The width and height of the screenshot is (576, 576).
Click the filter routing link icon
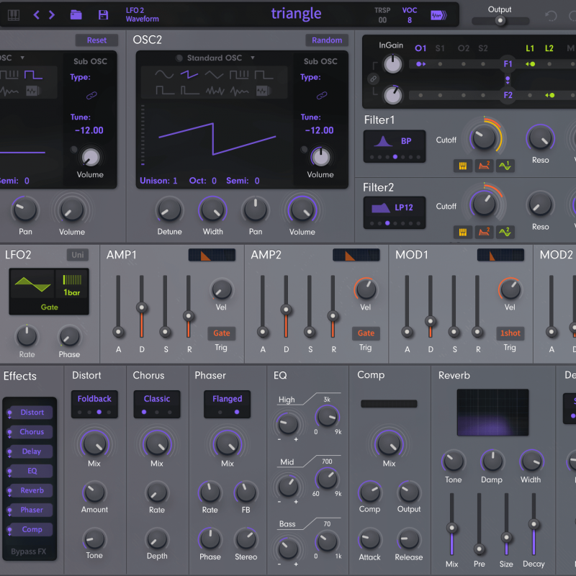tap(373, 79)
